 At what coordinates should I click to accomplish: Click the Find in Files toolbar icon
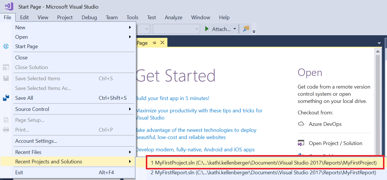pos(246,29)
